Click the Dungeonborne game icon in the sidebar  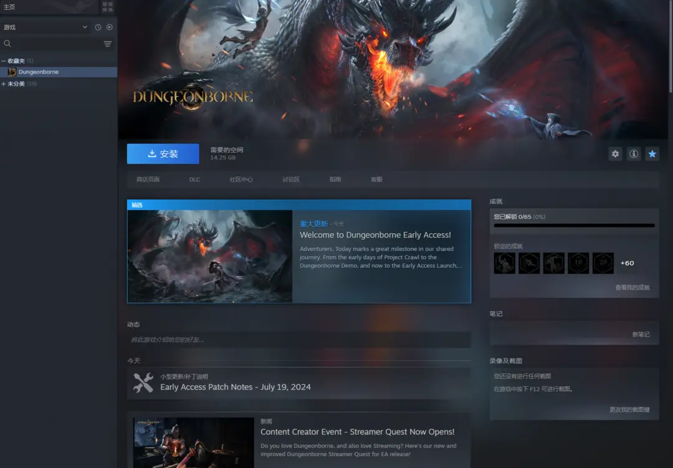pos(12,72)
